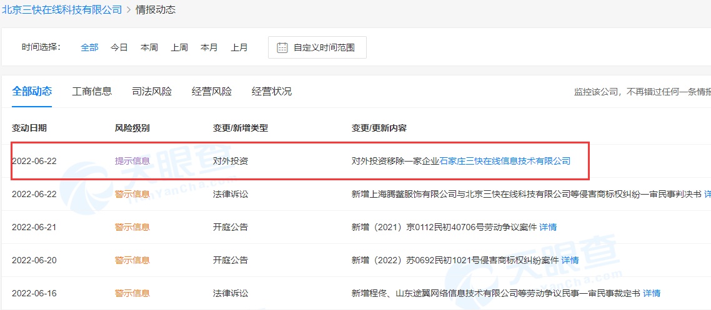Switch to the 全部动态 tab
This screenshot has height=310, width=711.
coord(32,92)
